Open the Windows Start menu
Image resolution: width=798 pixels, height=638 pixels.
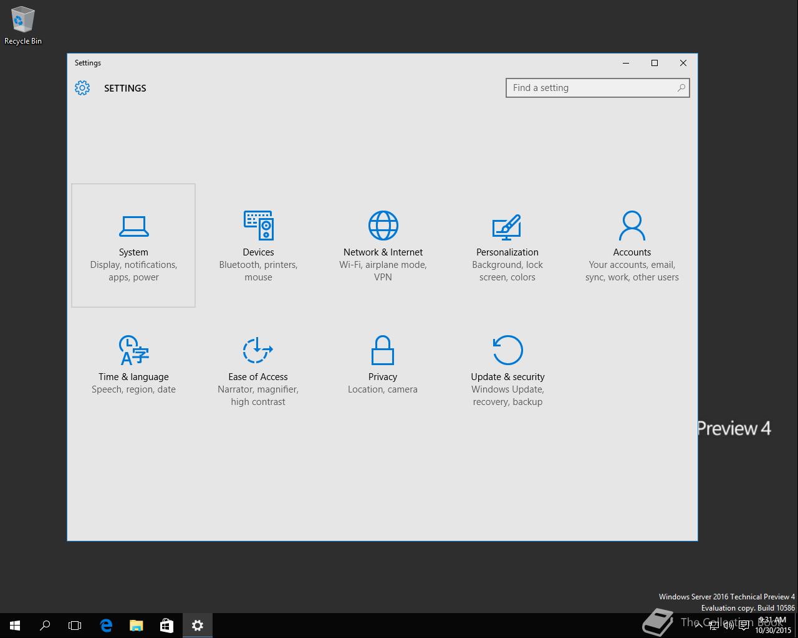pyautogui.click(x=15, y=626)
